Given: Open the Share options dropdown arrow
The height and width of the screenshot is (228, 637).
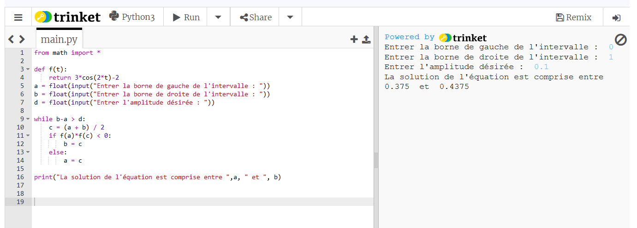Looking at the screenshot, I should coord(290,18).
